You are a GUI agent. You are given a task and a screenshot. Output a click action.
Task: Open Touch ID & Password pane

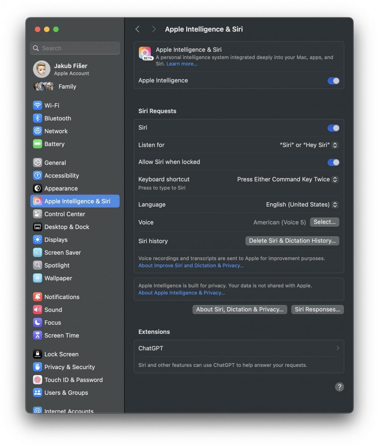(x=75, y=380)
